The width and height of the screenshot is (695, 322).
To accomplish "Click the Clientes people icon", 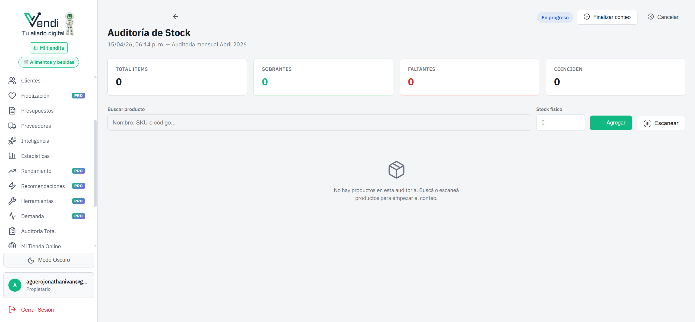I will pos(12,81).
